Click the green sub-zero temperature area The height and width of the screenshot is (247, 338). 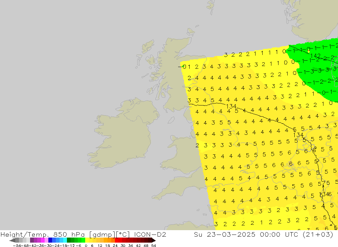tap(317, 75)
